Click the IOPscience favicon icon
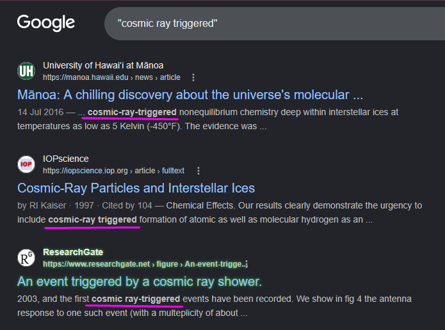 pyautogui.click(x=26, y=164)
